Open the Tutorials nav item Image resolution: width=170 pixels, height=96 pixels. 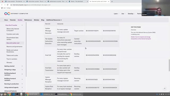[x=13, y=20]
